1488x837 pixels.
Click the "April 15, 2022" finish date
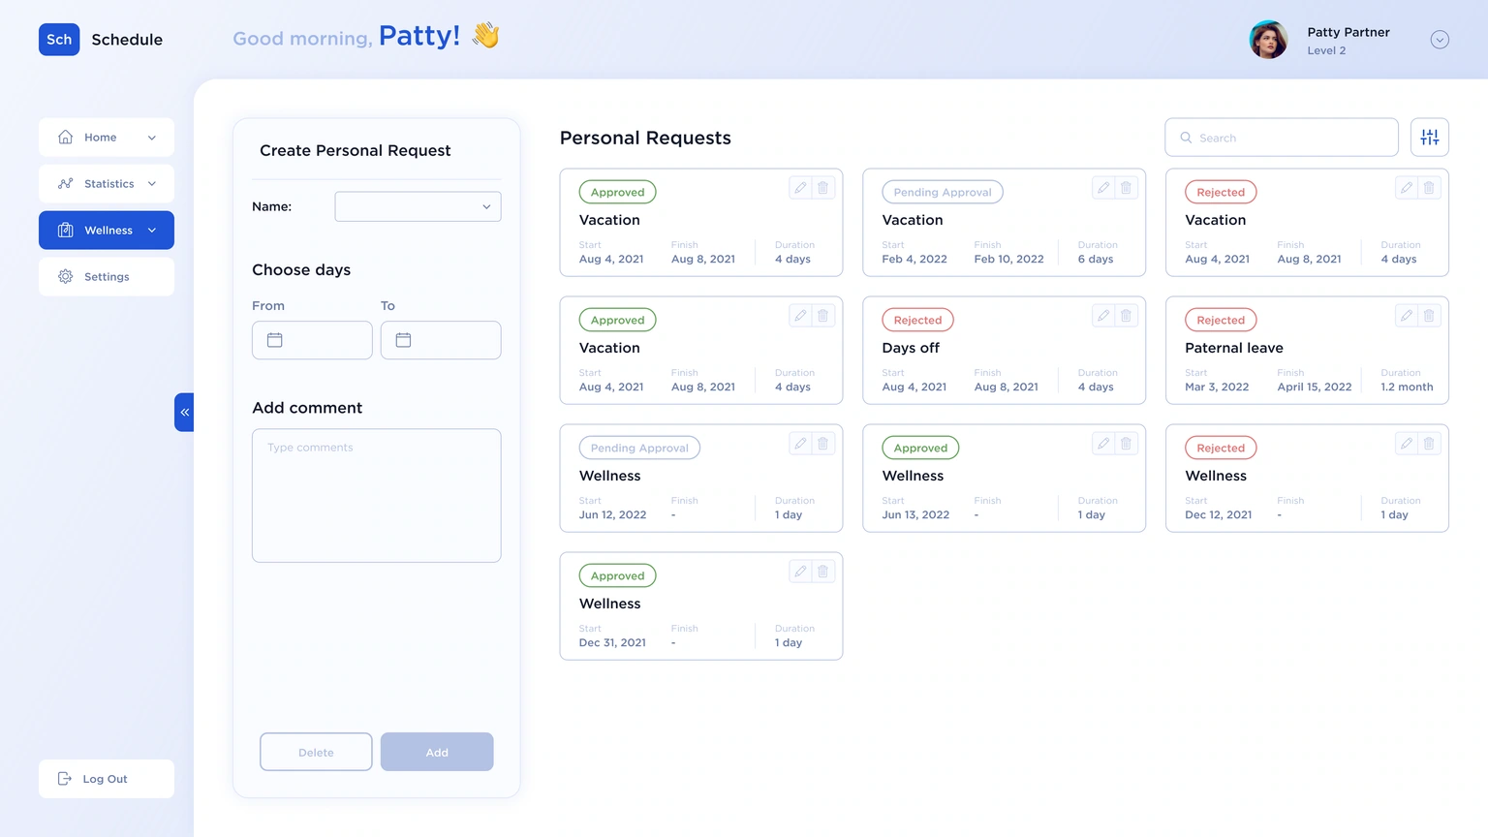point(1315,387)
